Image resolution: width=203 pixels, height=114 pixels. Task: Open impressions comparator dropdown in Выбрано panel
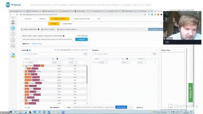(140, 63)
